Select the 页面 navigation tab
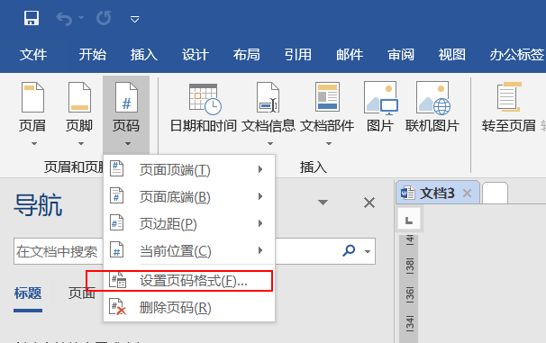Image resolution: width=546 pixels, height=343 pixels. pos(82,293)
